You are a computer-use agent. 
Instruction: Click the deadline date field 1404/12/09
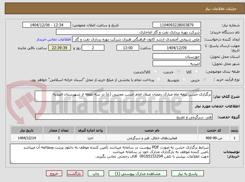point(177,48)
